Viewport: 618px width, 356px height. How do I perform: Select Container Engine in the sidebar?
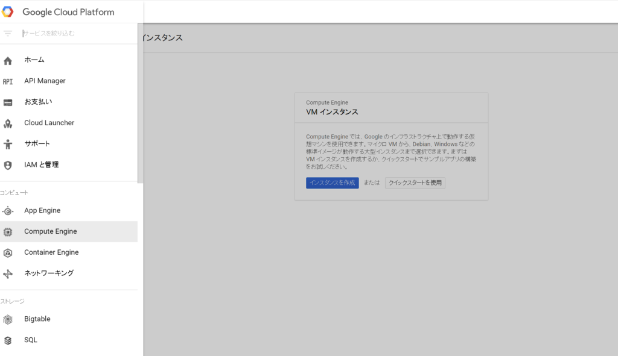69,252
